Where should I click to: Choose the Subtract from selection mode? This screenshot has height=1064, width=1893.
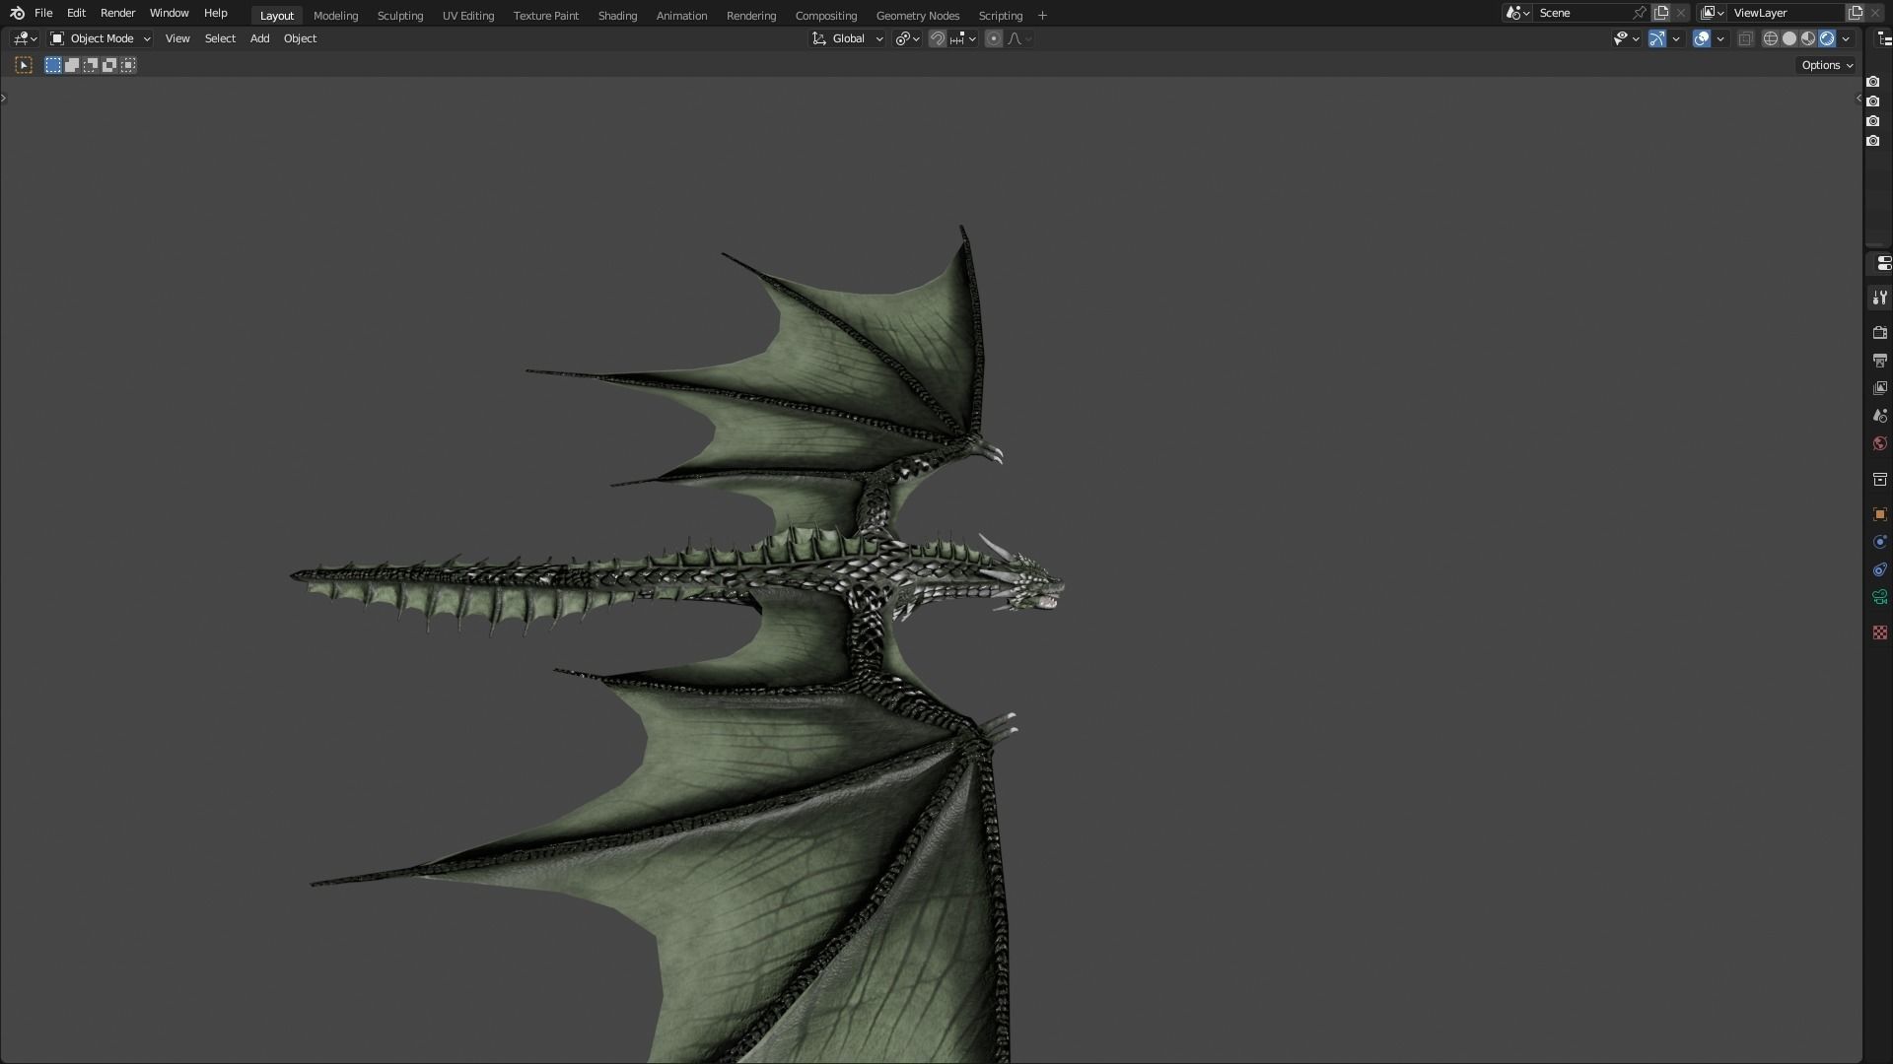91,65
